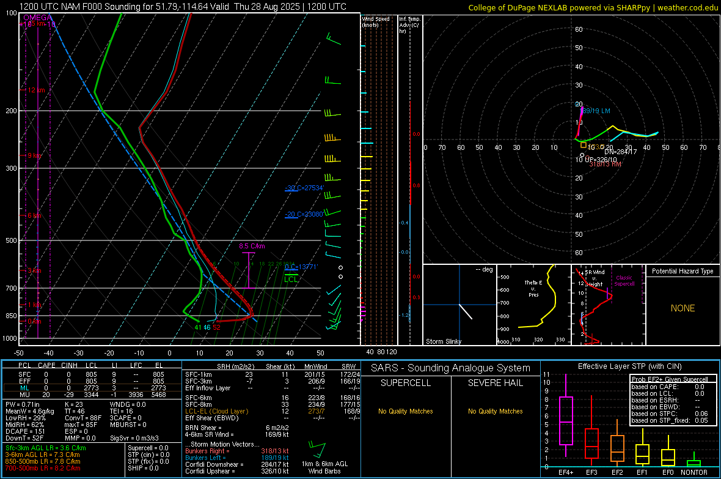Select the highlighted ML parcel row
The image size is (721, 479).
coord(92,388)
